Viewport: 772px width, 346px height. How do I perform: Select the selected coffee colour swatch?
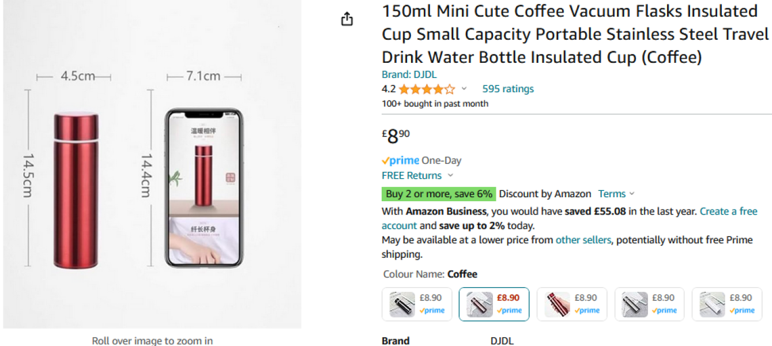(494, 304)
